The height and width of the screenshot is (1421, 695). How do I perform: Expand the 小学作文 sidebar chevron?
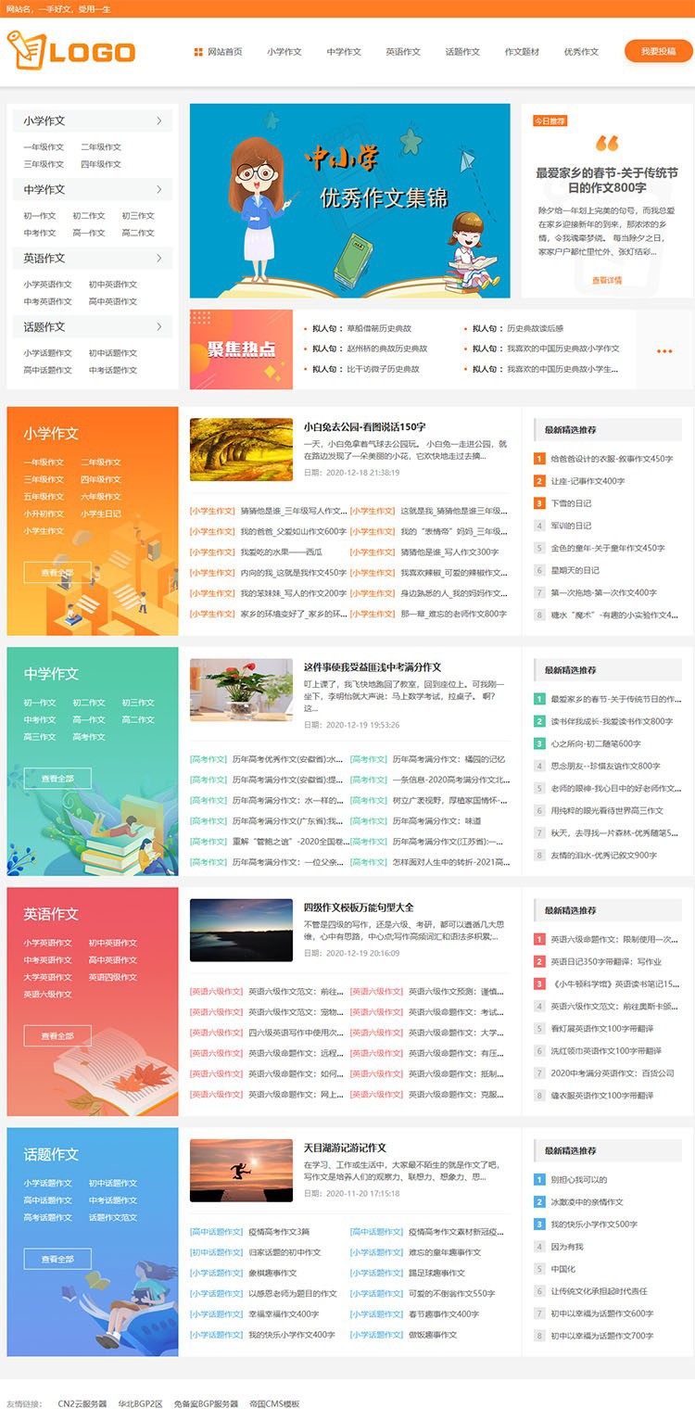point(159,121)
